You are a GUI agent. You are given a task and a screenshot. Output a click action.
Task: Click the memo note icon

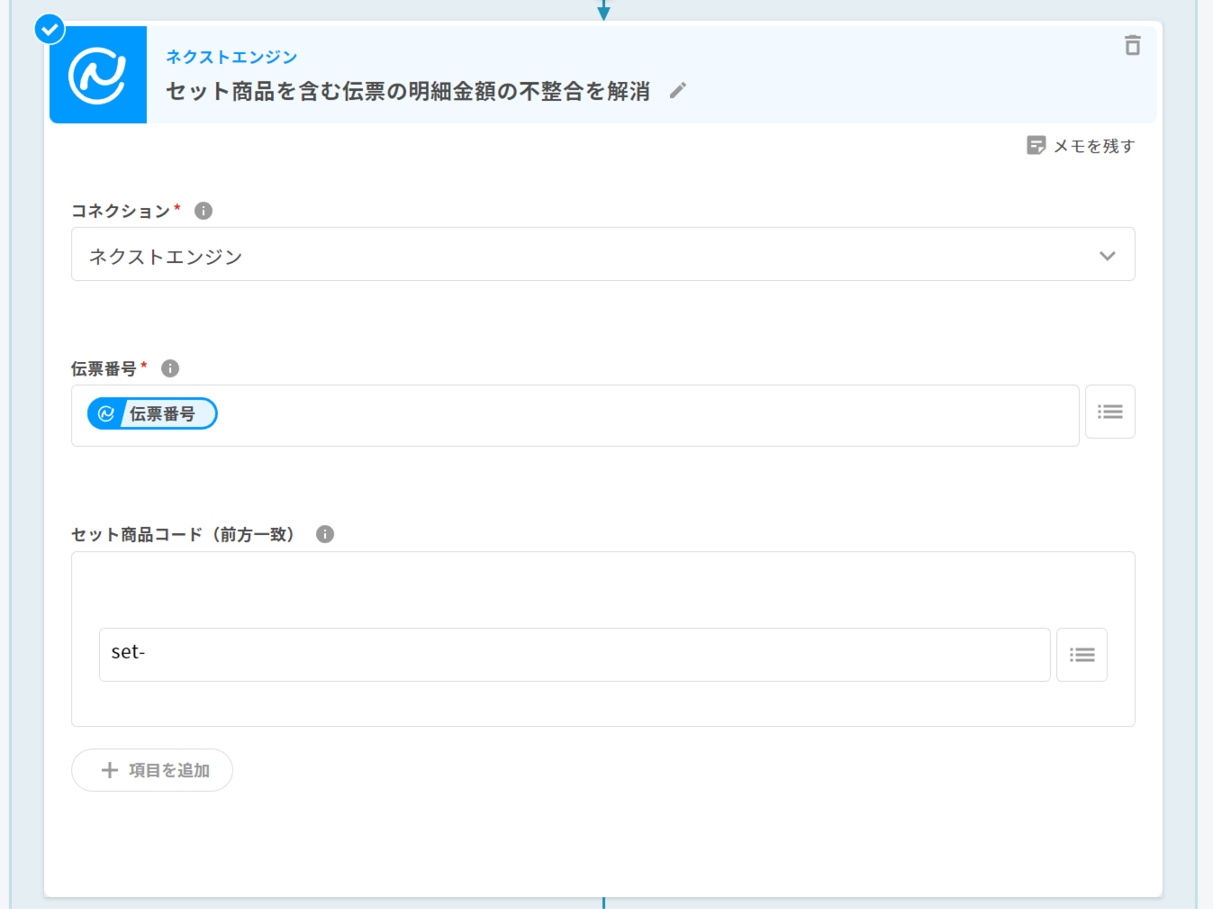pos(1035,145)
